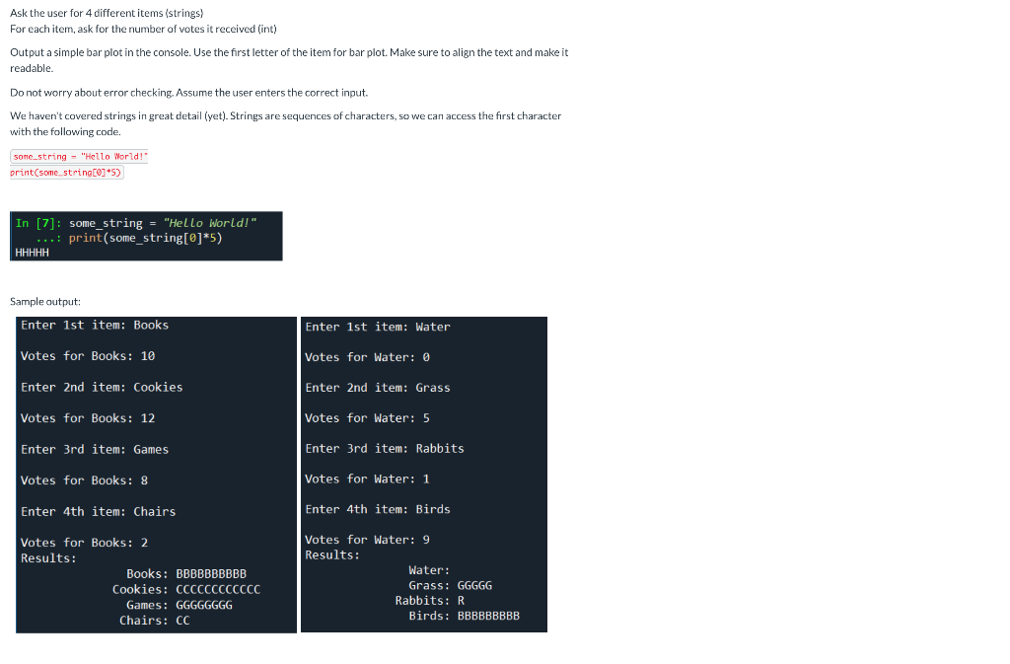The width and height of the screenshot is (1010, 664).
Task: Click the 'Books: BBBBBBBBBB' bar row
Action: coord(186,574)
